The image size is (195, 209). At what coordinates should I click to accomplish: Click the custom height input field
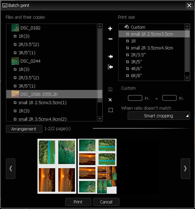[x=169, y=98]
